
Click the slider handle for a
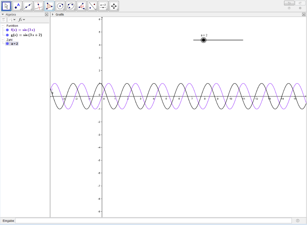tap(204, 40)
